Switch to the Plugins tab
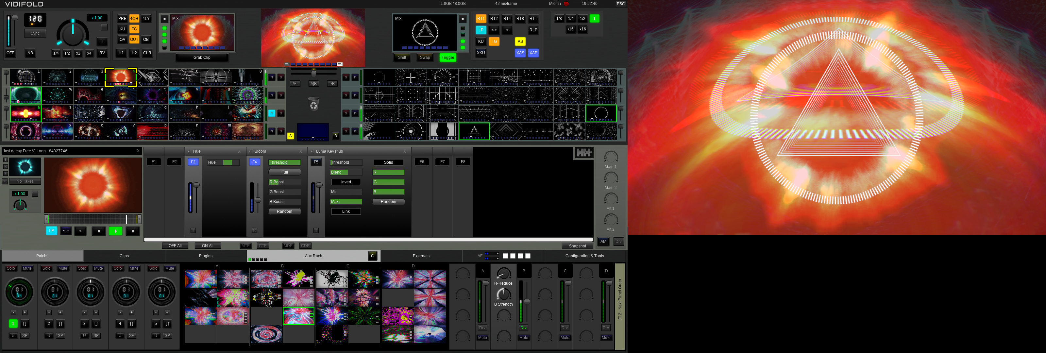 pyautogui.click(x=206, y=256)
